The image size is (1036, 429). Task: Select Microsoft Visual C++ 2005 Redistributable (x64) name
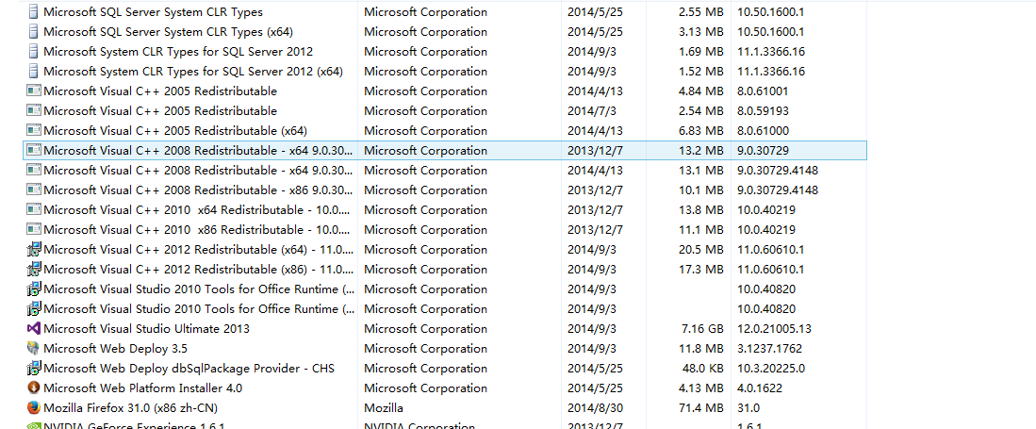click(x=175, y=131)
